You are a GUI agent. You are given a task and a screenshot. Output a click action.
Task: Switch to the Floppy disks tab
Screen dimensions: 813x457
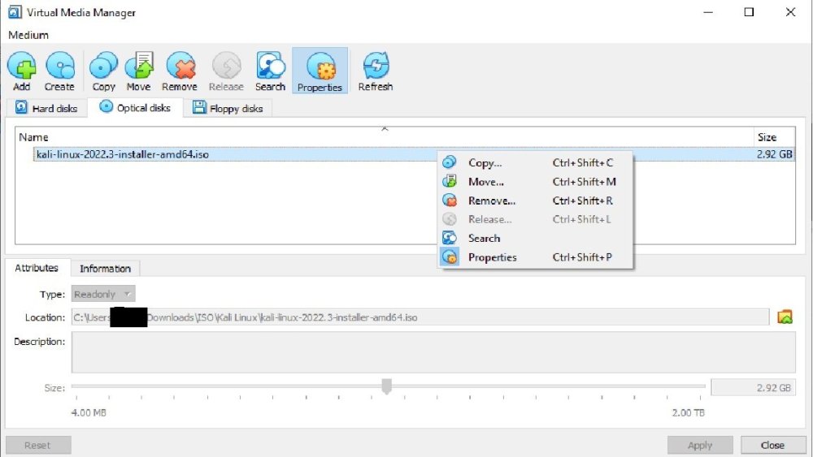[228, 108]
